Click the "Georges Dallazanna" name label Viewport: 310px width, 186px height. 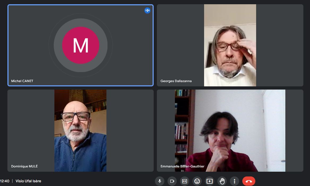[x=176, y=81]
